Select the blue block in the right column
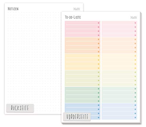The width and height of the screenshot is (146, 127). click(119, 111)
